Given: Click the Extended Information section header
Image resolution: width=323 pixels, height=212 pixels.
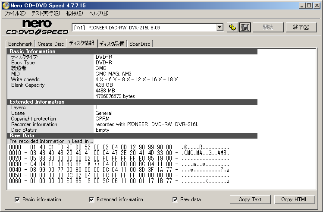Looking at the screenshot, I should click(x=132, y=102).
